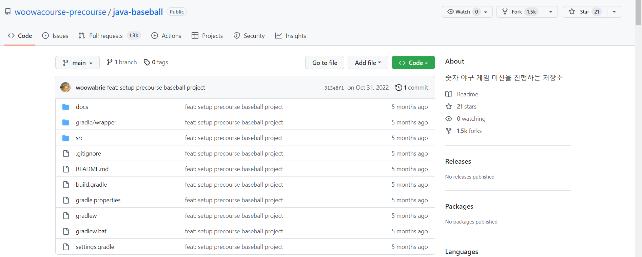Open the gradlew.bat file
This screenshot has height=257, width=642.
point(91,231)
